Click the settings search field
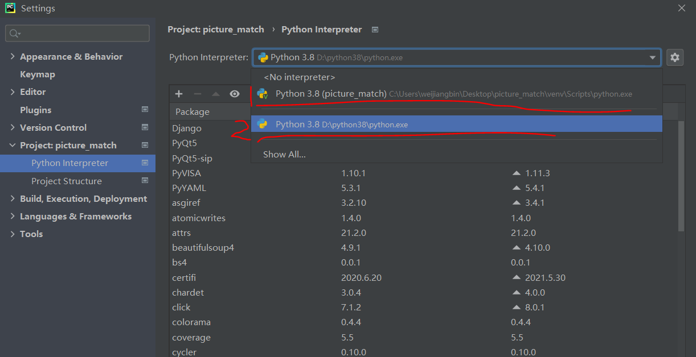 [77, 33]
